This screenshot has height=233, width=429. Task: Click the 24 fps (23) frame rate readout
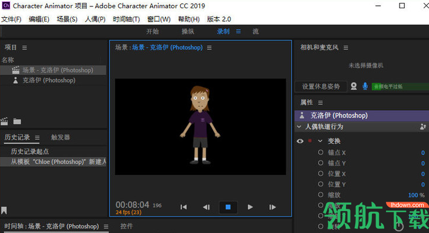[x=128, y=212]
